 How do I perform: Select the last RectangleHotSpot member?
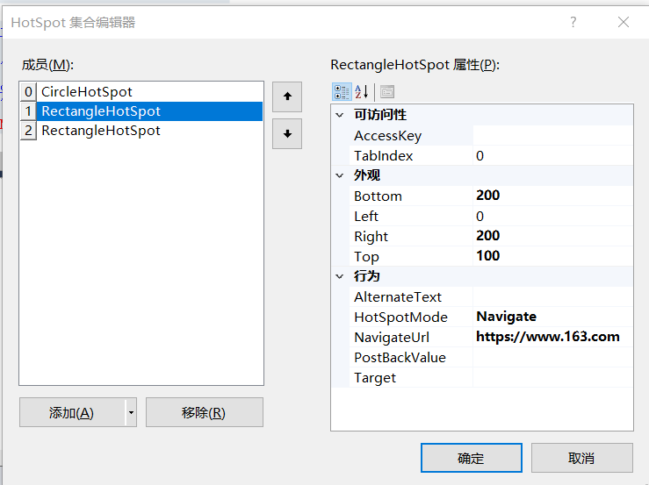101,131
